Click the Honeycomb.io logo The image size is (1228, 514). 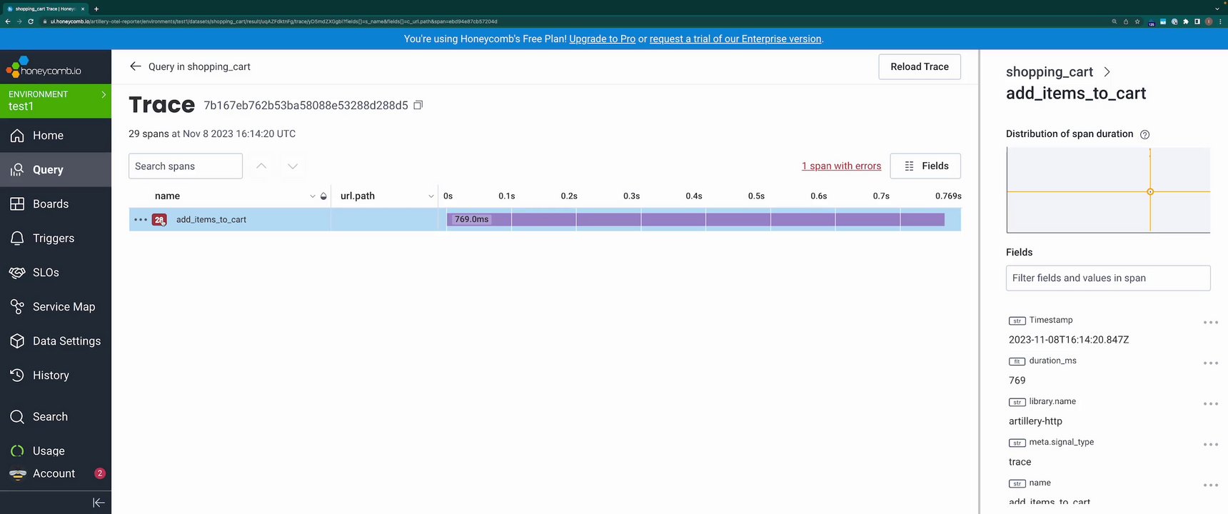[44, 68]
